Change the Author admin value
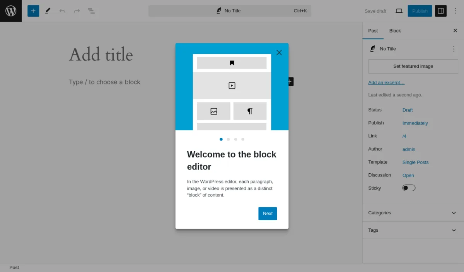This screenshot has width=464, height=272. [x=409, y=149]
